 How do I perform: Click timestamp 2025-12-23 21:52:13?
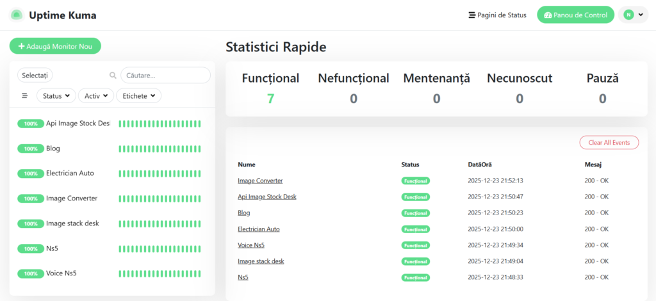495,181
